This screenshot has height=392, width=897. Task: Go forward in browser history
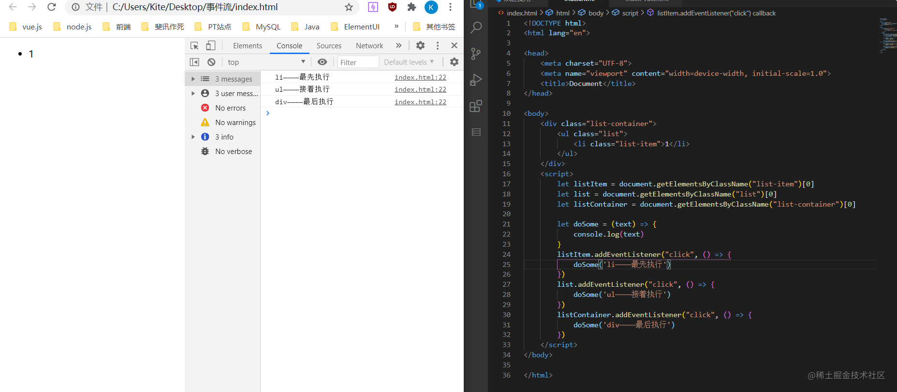32,7
